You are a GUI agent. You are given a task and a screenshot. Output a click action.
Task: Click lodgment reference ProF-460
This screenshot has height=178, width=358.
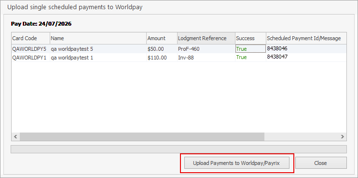(x=206, y=49)
